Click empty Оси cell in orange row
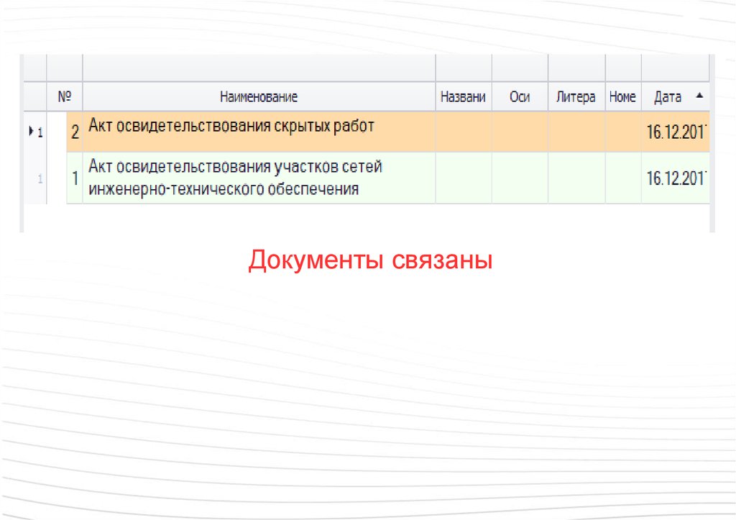The height and width of the screenshot is (520, 736). point(519,132)
